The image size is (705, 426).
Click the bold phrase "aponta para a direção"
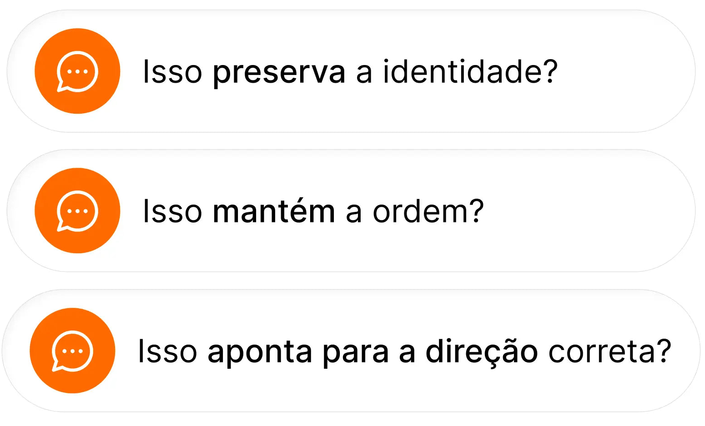(x=373, y=351)
